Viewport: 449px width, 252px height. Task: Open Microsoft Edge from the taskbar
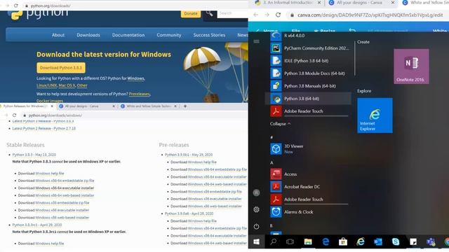tap(326, 241)
